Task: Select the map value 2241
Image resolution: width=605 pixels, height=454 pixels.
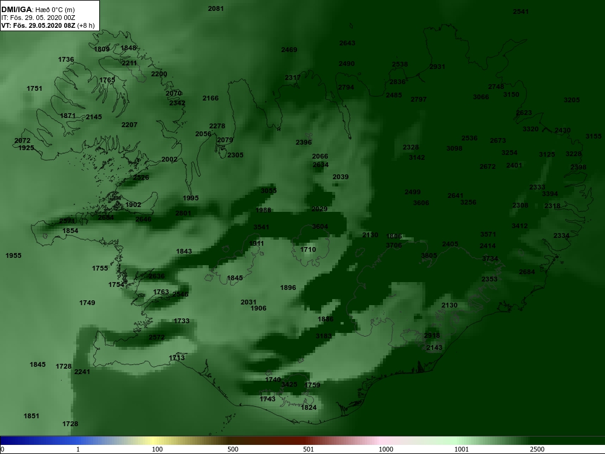Action: pyautogui.click(x=82, y=372)
